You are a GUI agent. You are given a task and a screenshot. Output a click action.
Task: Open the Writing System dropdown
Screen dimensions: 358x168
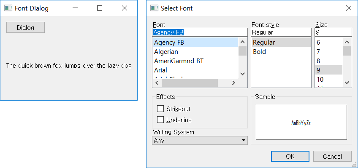pyautogui.click(x=200, y=141)
